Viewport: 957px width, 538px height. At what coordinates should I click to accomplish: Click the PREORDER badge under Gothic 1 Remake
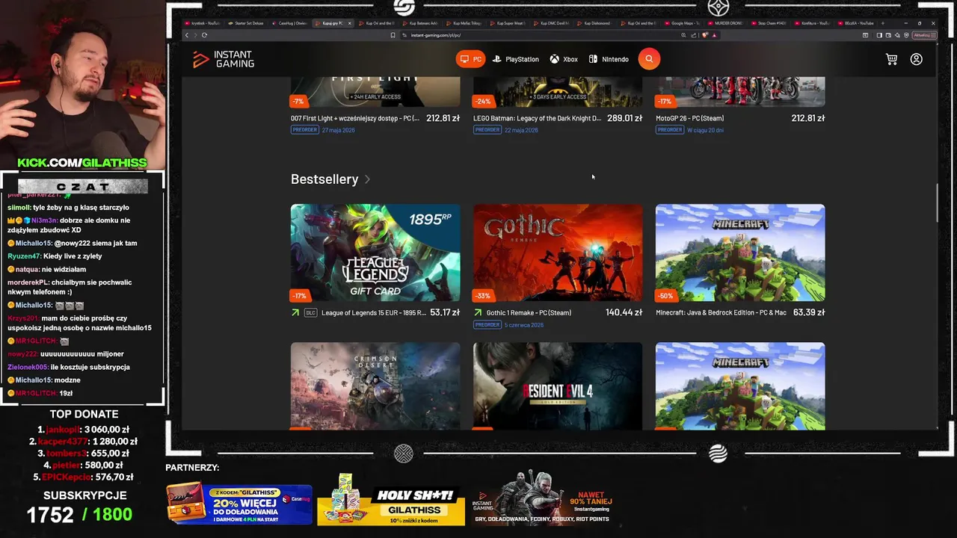coord(487,325)
